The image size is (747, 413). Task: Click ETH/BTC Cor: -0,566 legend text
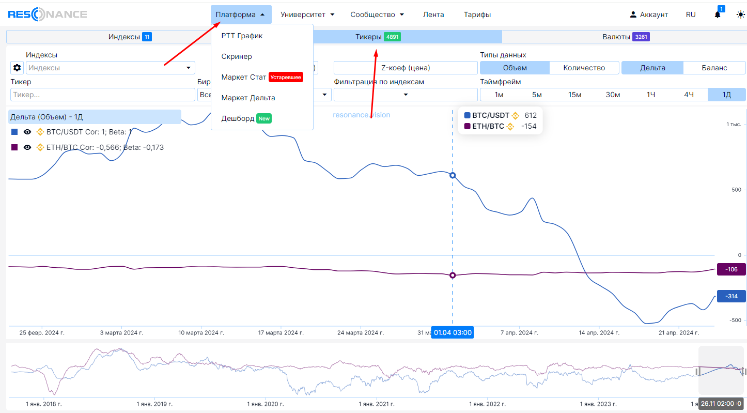point(105,147)
